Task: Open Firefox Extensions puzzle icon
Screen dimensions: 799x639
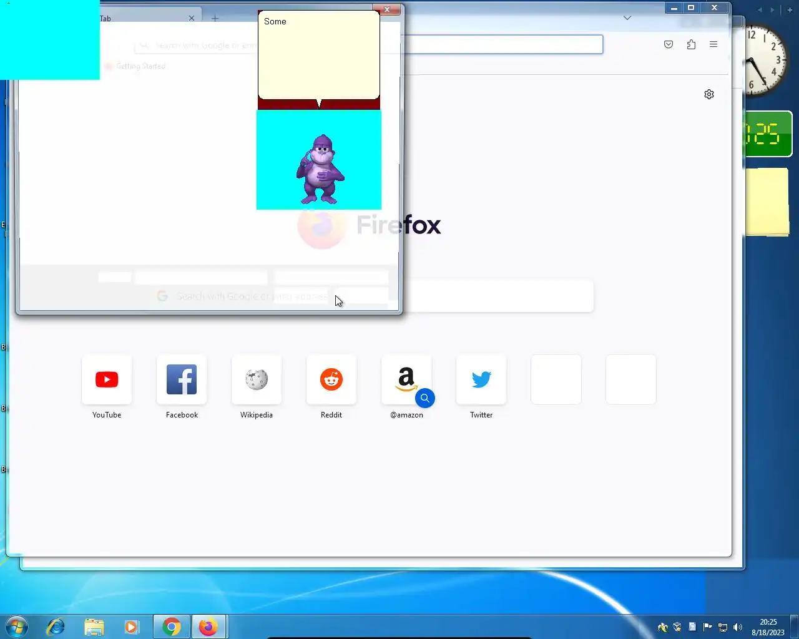Action: click(691, 44)
